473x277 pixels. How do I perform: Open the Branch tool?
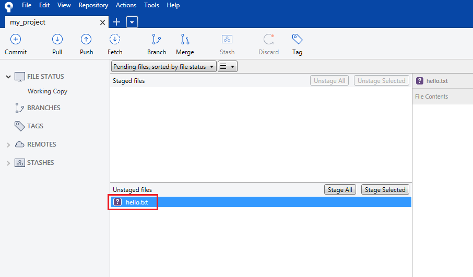(x=156, y=40)
